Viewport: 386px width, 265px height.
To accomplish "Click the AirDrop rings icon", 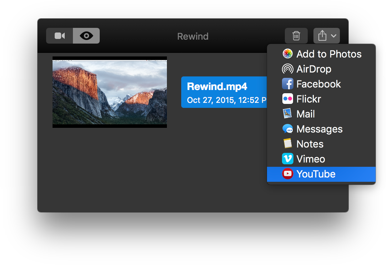I will point(287,69).
